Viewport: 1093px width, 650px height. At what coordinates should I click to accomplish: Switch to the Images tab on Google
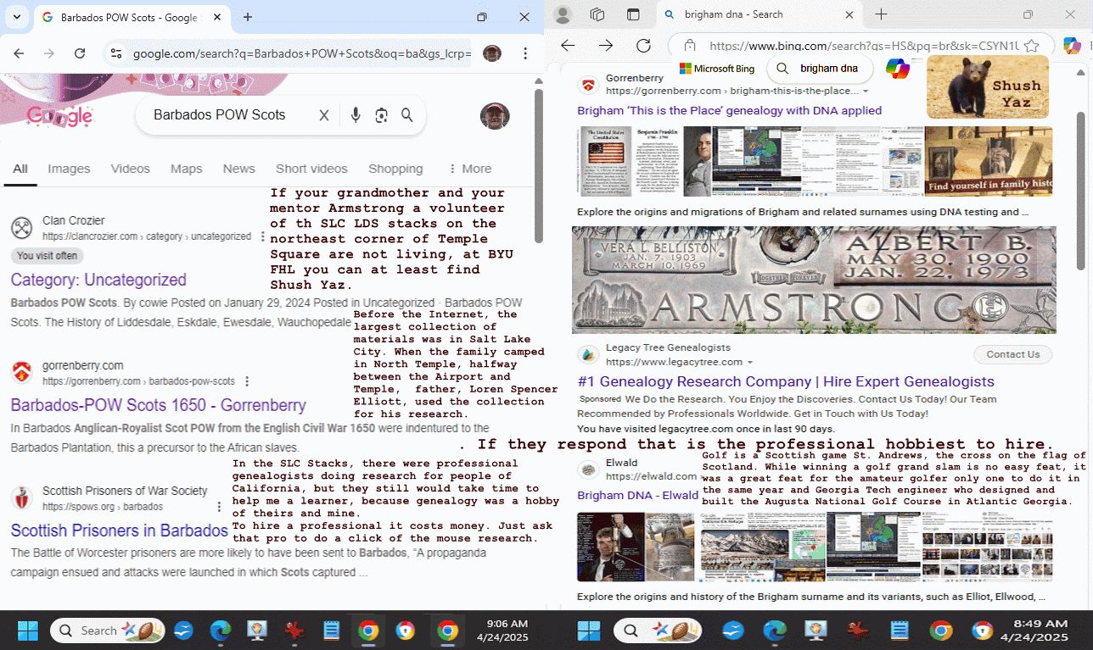point(69,169)
